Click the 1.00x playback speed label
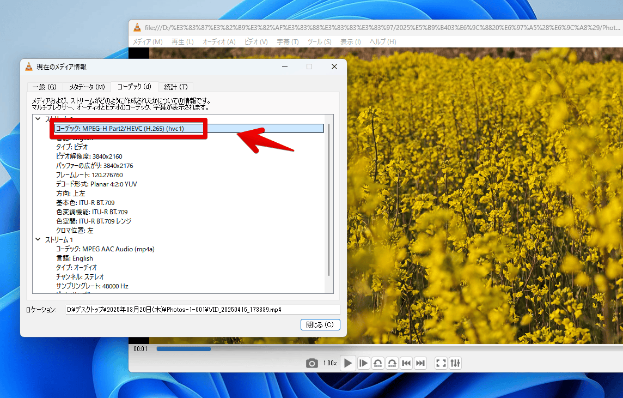623x398 pixels. 329,363
